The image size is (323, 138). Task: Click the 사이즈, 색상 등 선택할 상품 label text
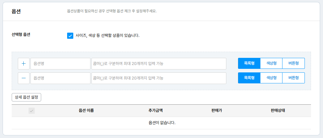pos(107,36)
